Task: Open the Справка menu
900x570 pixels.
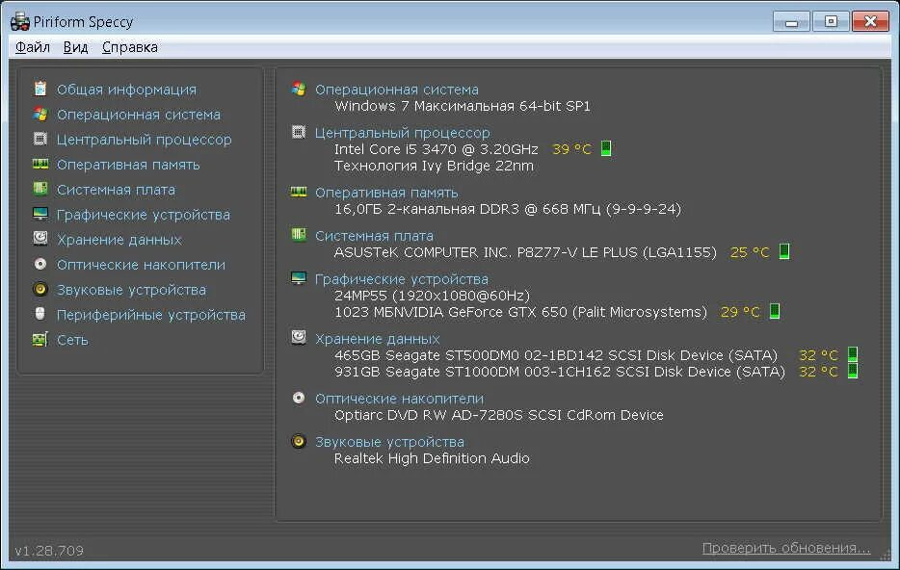Action: [x=130, y=47]
